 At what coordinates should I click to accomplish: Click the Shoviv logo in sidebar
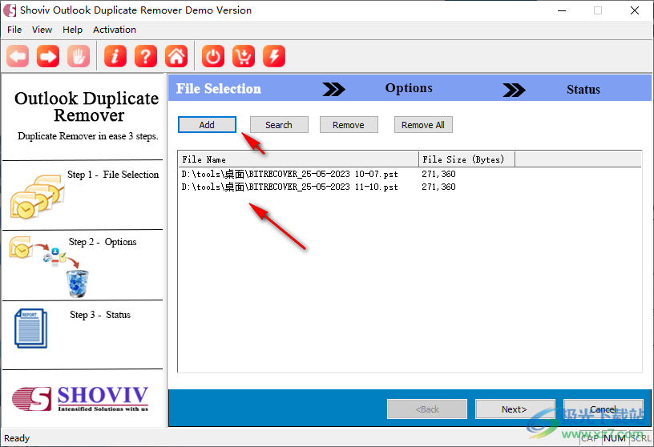click(x=80, y=399)
